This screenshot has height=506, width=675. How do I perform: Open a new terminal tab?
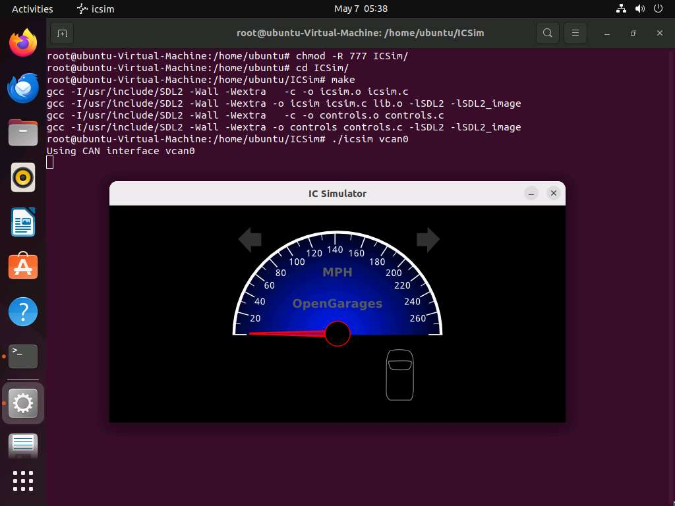pyautogui.click(x=61, y=33)
